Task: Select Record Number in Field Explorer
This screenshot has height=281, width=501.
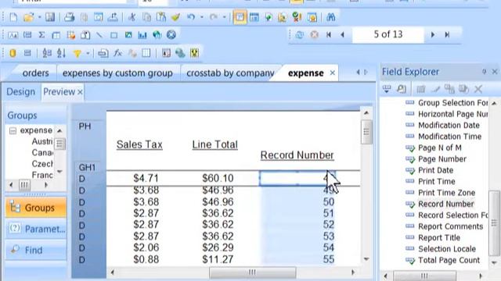Action: (445, 204)
